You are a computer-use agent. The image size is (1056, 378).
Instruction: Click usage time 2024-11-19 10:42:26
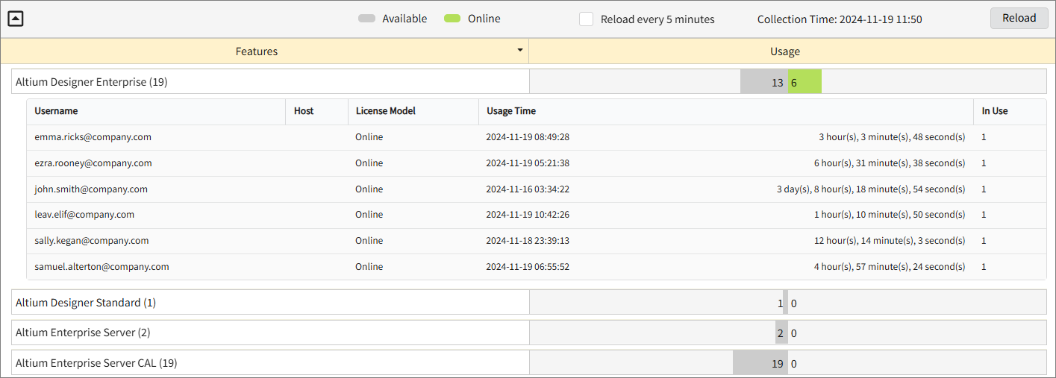tap(528, 215)
